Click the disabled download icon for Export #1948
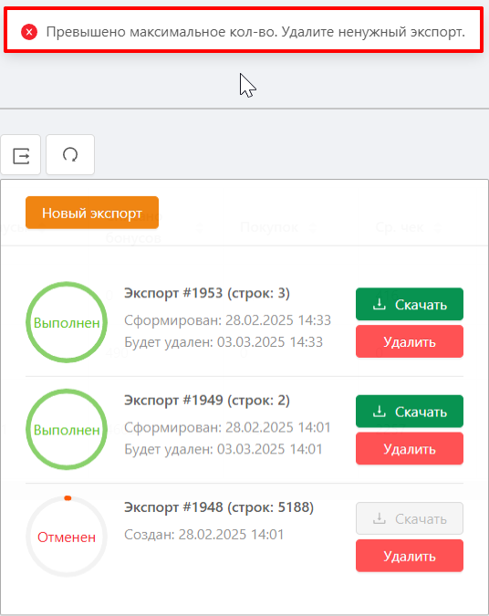Viewport: 489px width, 616px height. (x=379, y=518)
